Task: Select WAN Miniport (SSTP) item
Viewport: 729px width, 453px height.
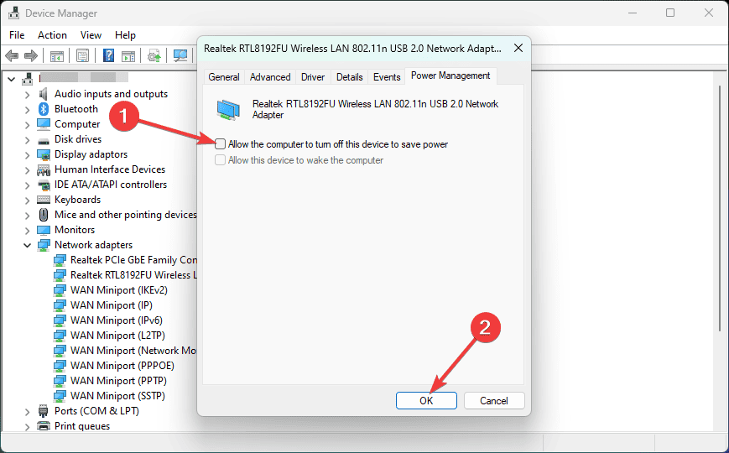Action: [x=117, y=396]
